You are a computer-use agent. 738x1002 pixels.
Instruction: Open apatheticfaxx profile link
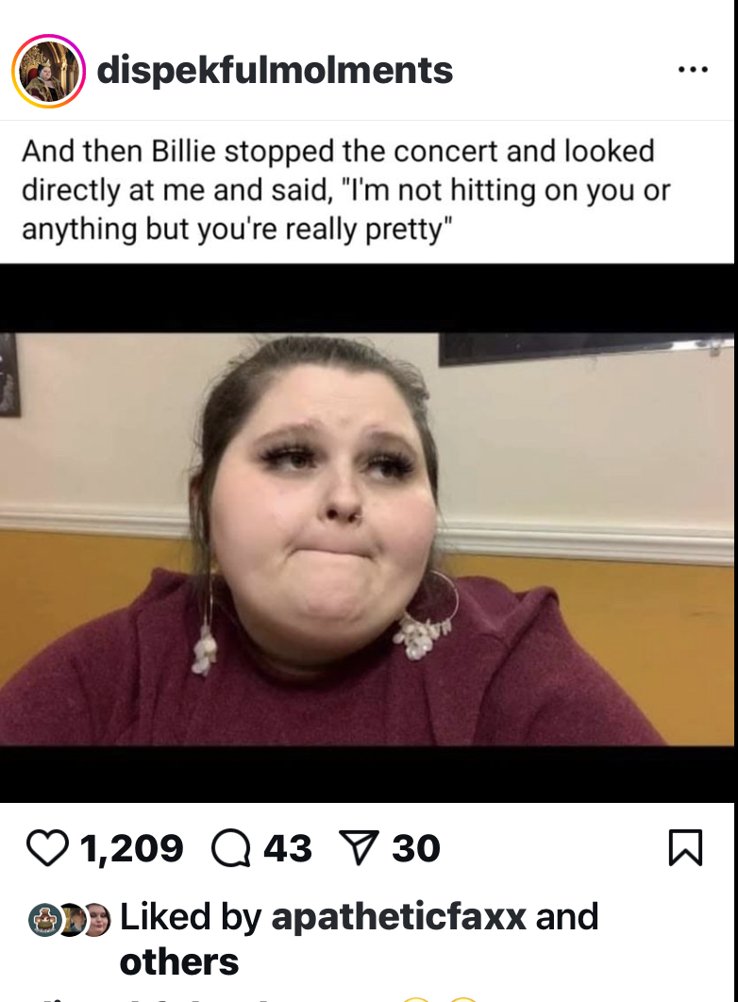coord(398,917)
